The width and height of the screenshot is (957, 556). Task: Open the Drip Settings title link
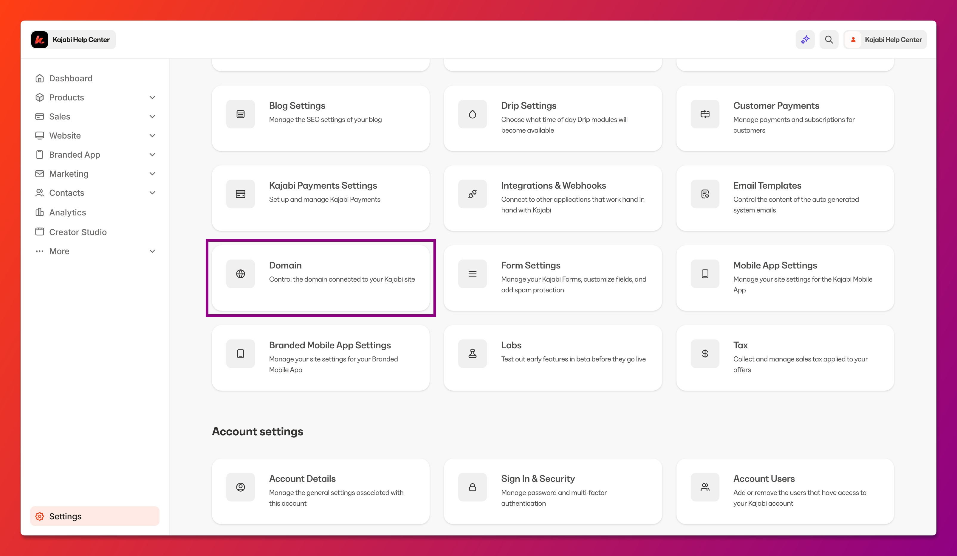[x=529, y=105]
